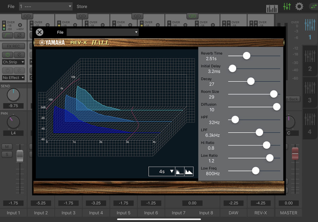Select the REV-X channel label
This screenshot has height=222, width=318.
point(261,213)
